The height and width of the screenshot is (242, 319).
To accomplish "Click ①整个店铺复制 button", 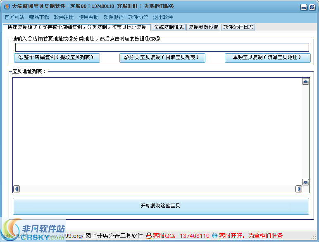I will point(57,58).
